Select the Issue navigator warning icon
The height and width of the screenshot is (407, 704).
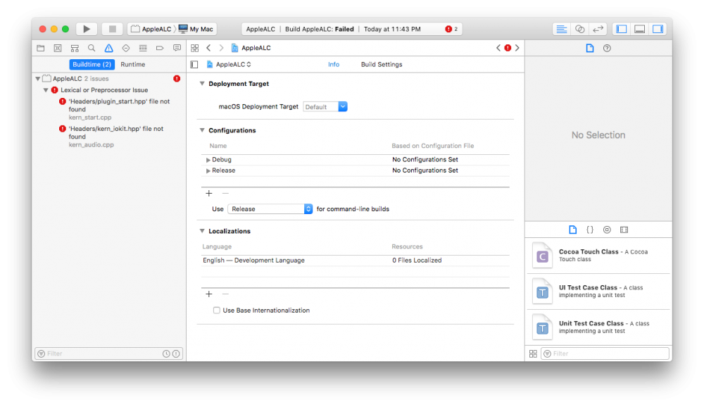(108, 48)
